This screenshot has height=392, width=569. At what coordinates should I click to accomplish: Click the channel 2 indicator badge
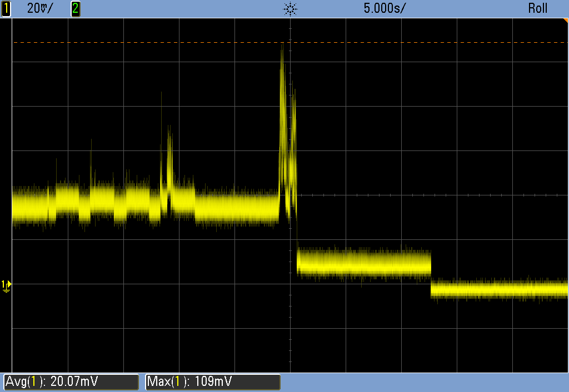[x=76, y=8]
